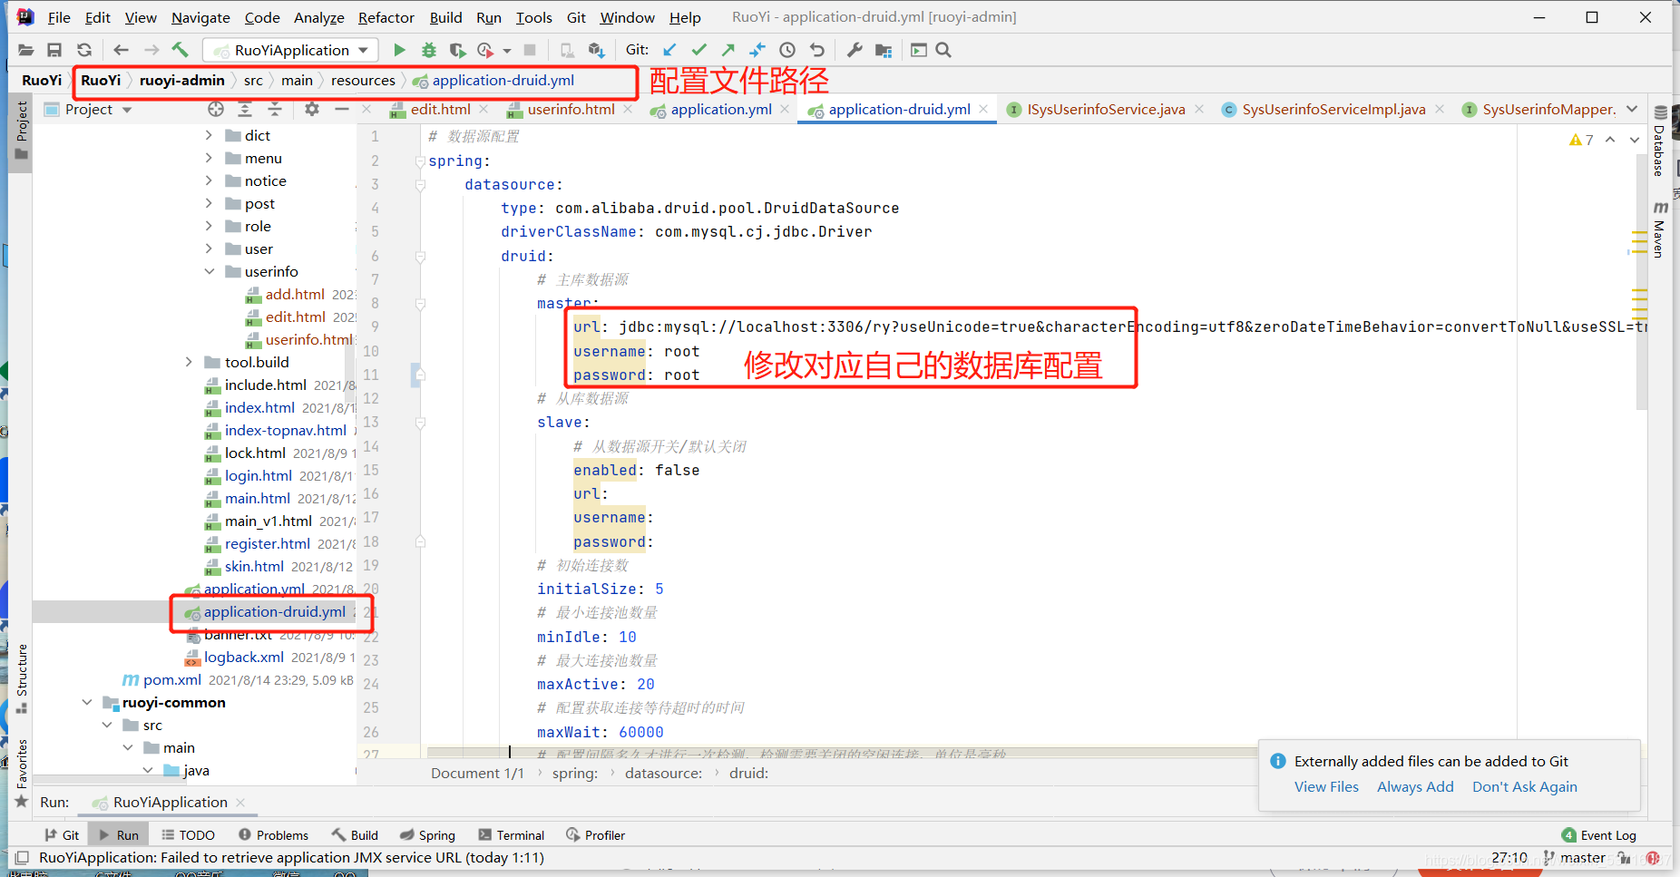Open the Analyze menu
The width and height of the screenshot is (1680, 877).
[318, 17]
